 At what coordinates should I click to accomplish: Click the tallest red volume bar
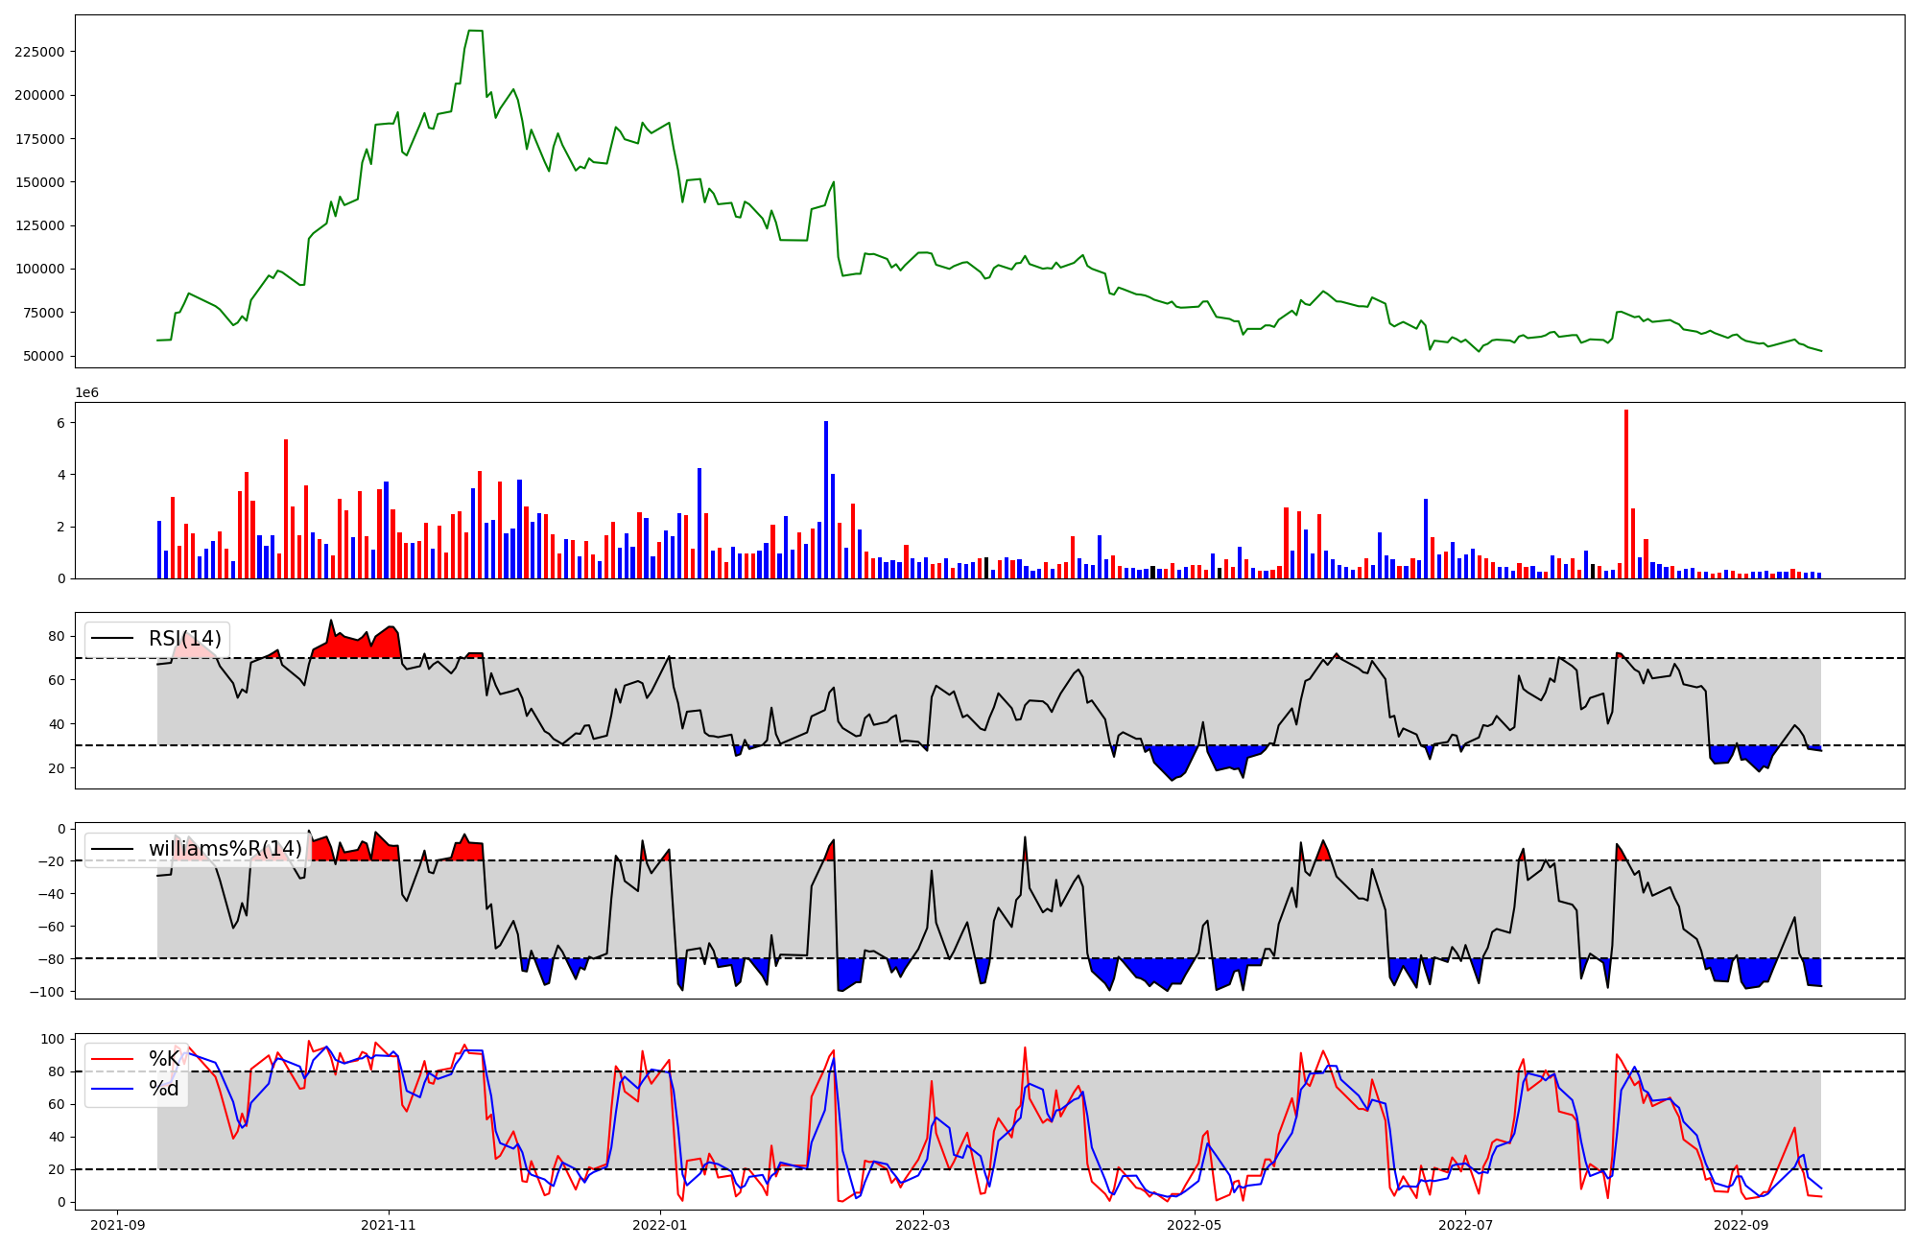1625,494
